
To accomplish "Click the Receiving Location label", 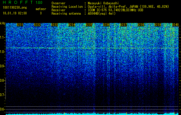I will tap(67, 7).
